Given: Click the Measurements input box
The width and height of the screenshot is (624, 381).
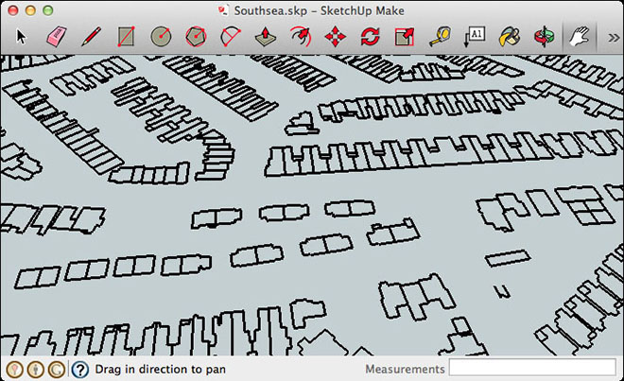Looking at the screenshot, I should (x=531, y=369).
